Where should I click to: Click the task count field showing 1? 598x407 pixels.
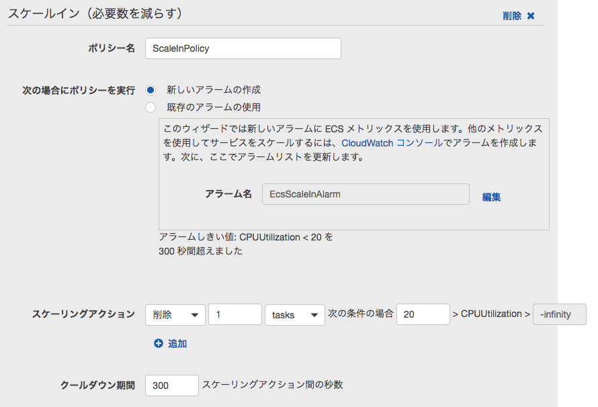click(235, 314)
